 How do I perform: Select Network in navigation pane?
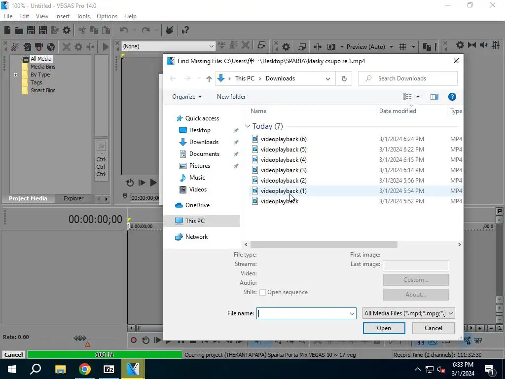[x=196, y=237]
